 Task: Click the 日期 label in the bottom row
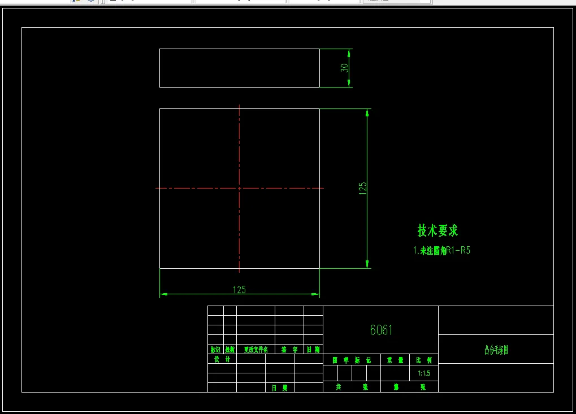pyautogui.click(x=280, y=387)
